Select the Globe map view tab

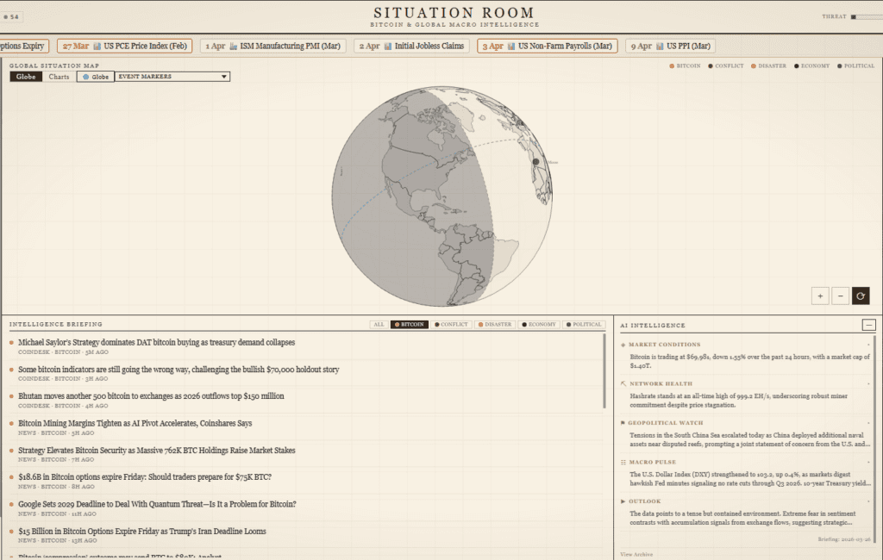(26, 77)
